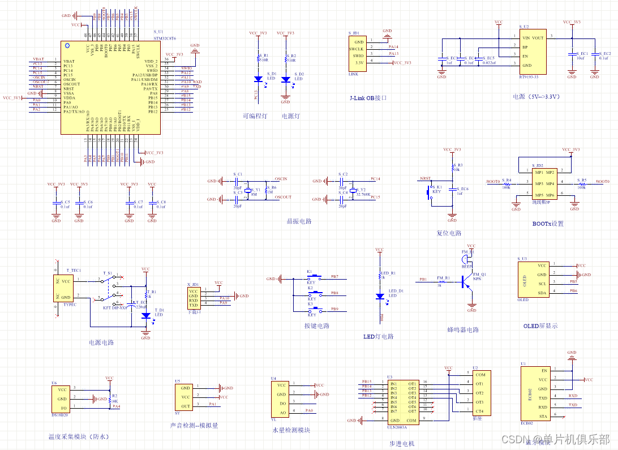The image size is (618, 450).
Task: Select the S_R5 100K resistor
Action: click(582, 183)
